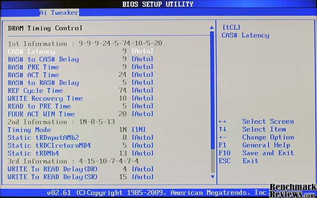Select FOUR ACT WIN Time [Auto] value
317x198 pixels.
pyautogui.click(x=142, y=114)
